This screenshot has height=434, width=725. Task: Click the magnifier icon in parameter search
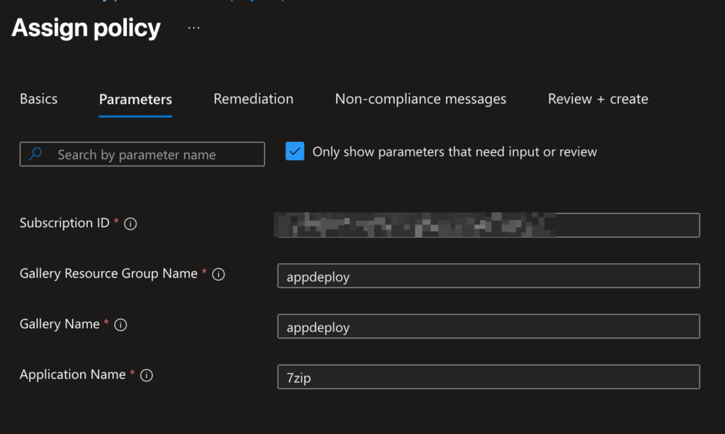coord(36,154)
